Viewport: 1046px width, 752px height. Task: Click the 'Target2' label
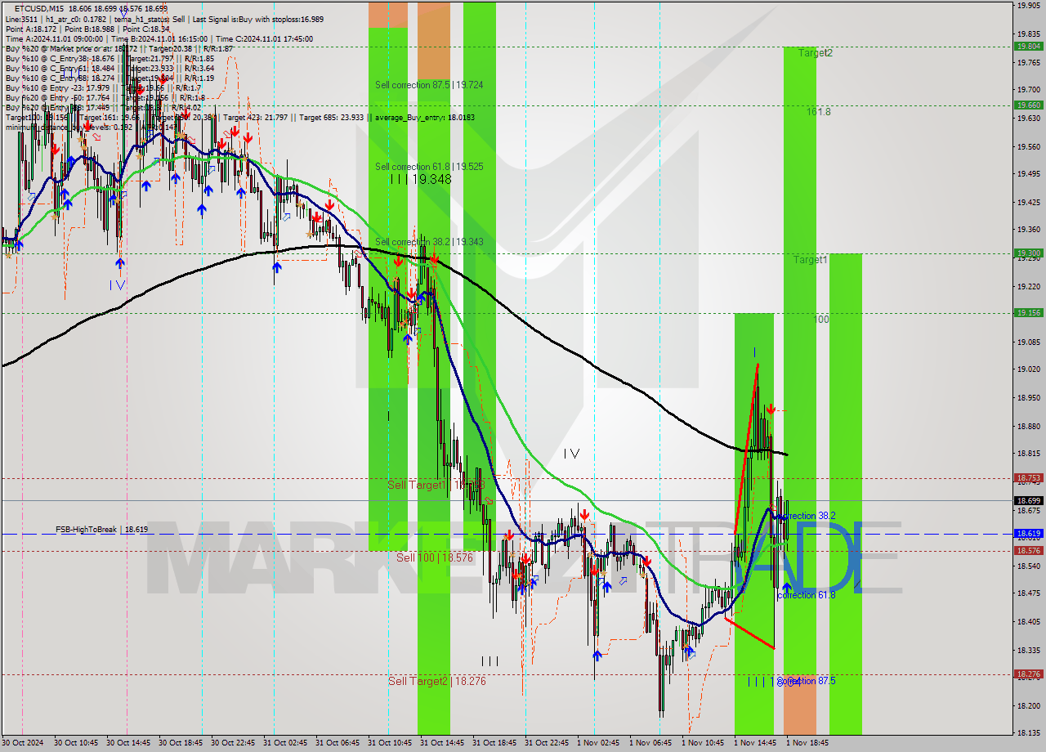[816, 53]
